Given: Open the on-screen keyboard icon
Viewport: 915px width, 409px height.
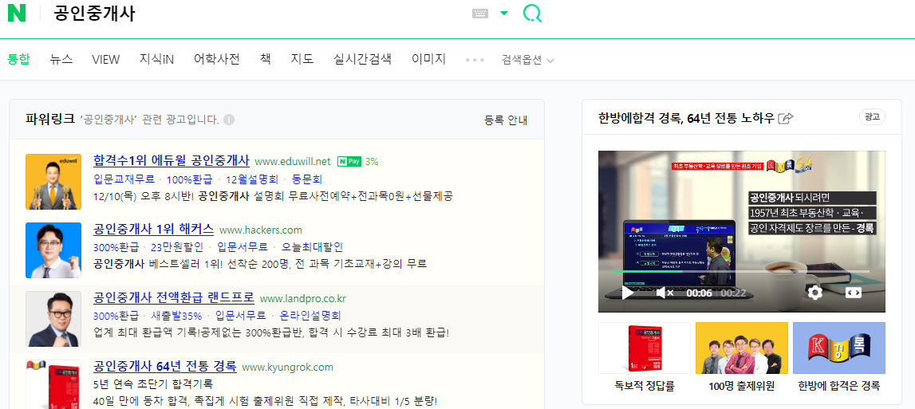Looking at the screenshot, I should [479, 14].
